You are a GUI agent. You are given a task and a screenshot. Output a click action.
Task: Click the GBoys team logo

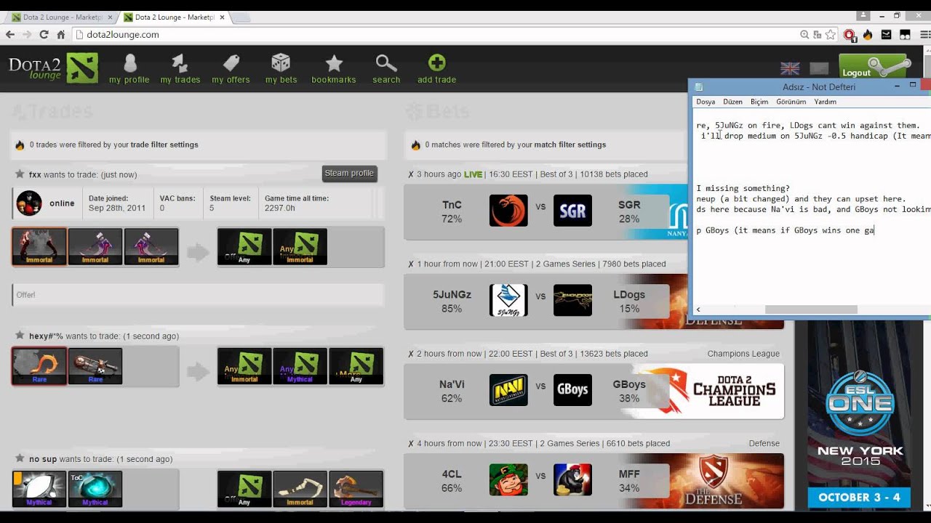click(572, 390)
